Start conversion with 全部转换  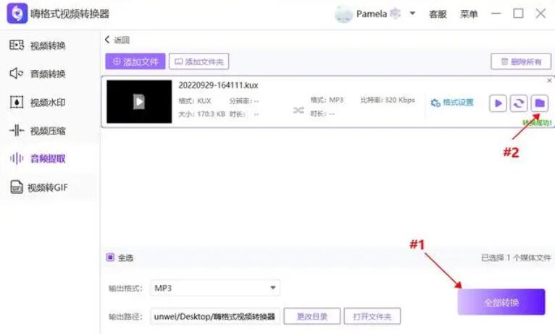[x=501, y=302]
